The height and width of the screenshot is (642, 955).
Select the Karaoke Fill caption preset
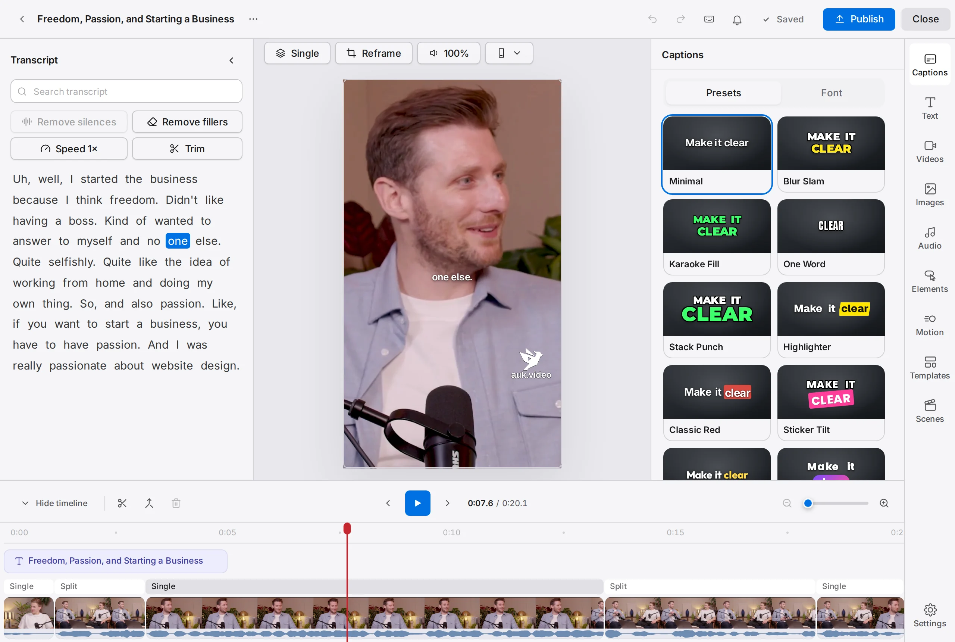tap(717, 237)
